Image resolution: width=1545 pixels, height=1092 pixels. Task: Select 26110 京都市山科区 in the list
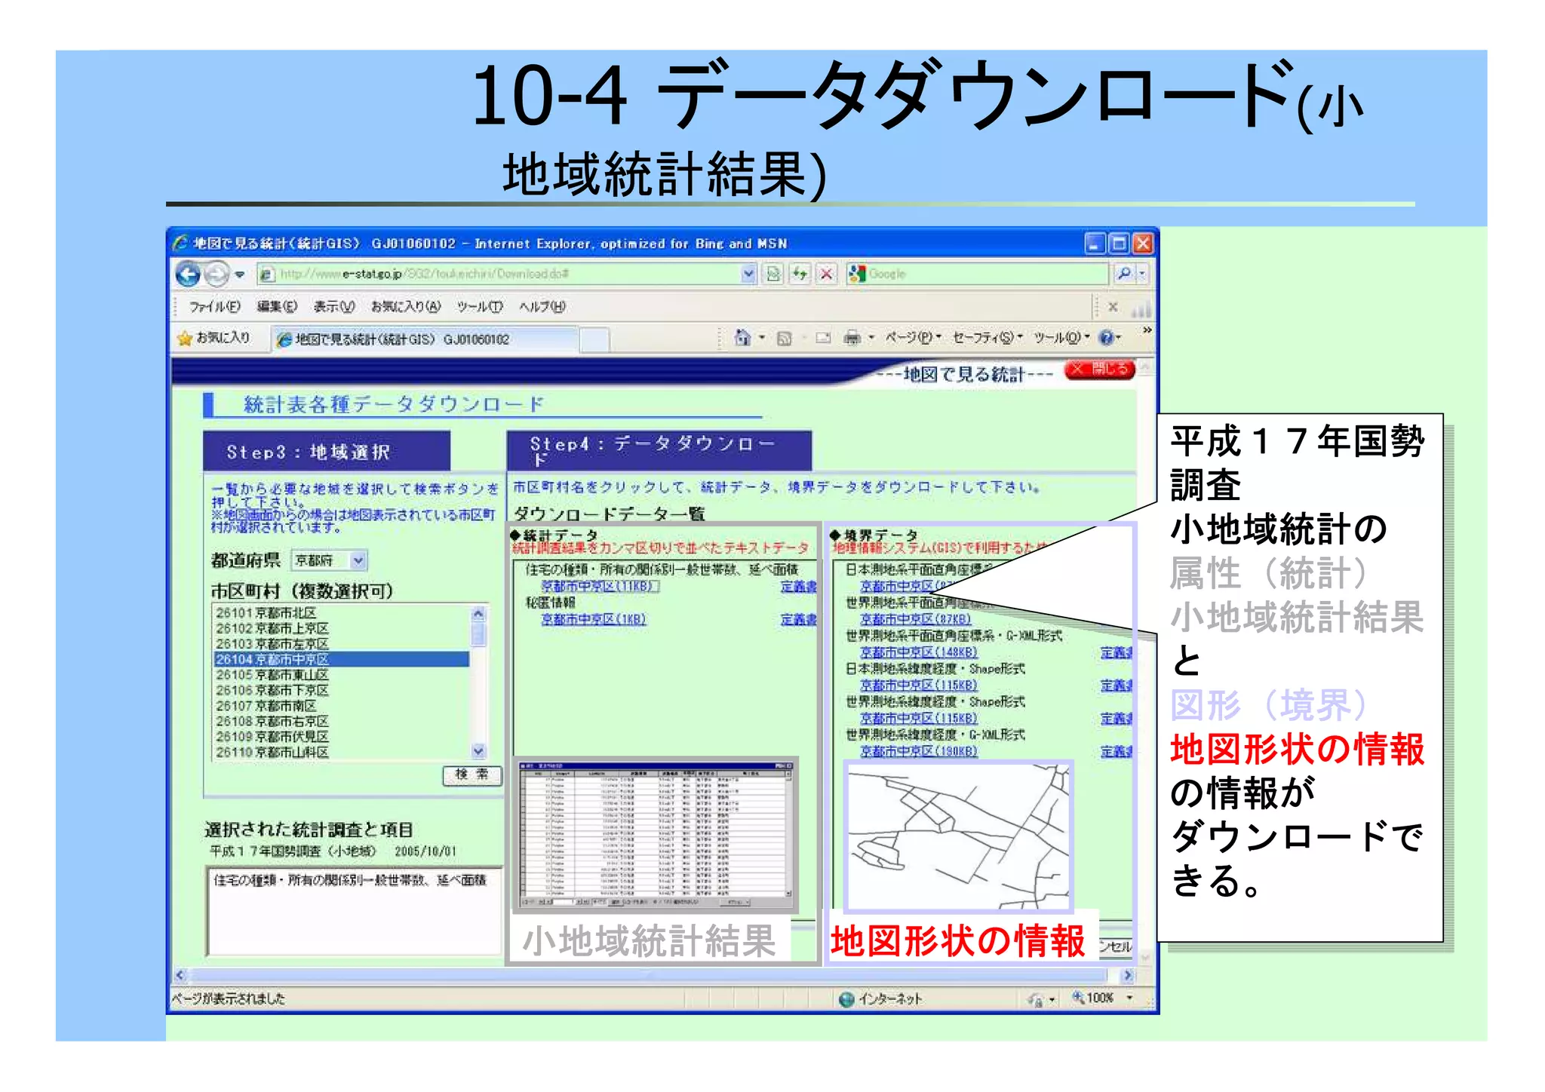pyautogui.click(x=342, y=752)
